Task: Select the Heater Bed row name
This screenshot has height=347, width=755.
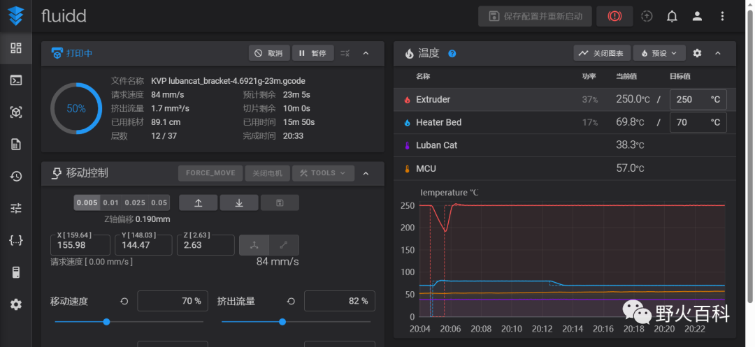Action: [438, 123]
